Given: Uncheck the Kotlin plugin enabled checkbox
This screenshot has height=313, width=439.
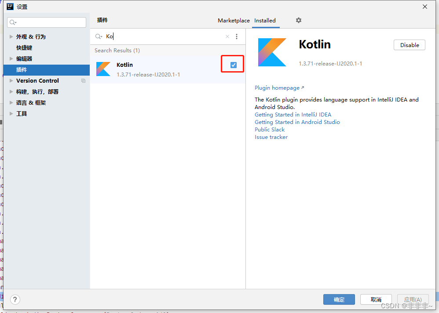Looking at the screenshot, I should click(233, 65).
